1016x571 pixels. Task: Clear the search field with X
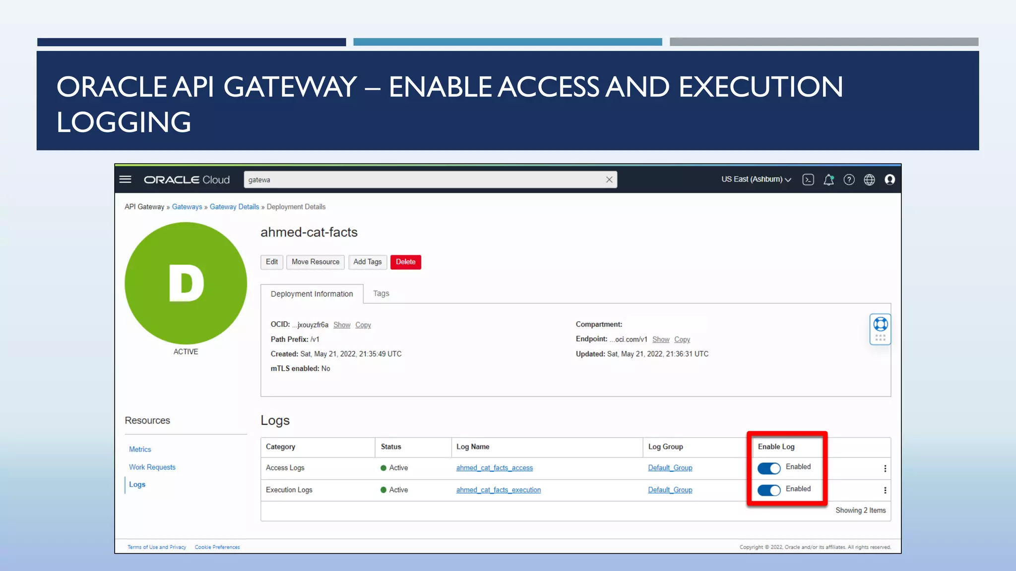(609, 179)
